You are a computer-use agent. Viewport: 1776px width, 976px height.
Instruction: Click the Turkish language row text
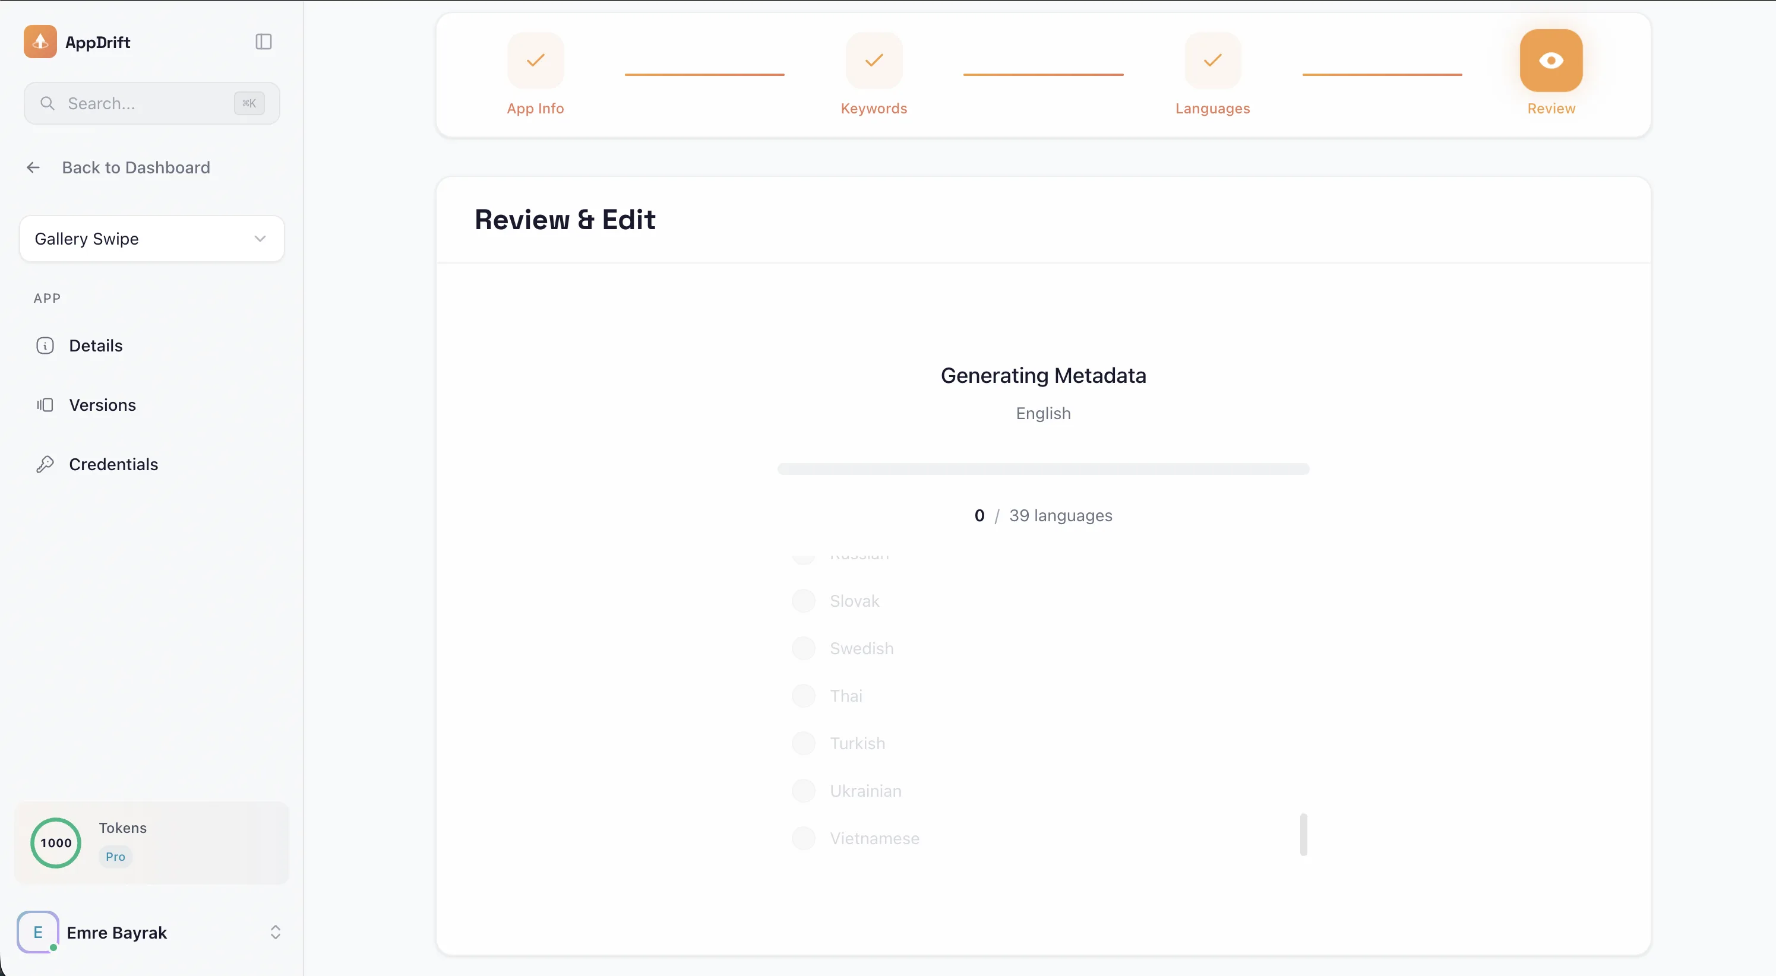pyautogui.click(x=858, y=744)
